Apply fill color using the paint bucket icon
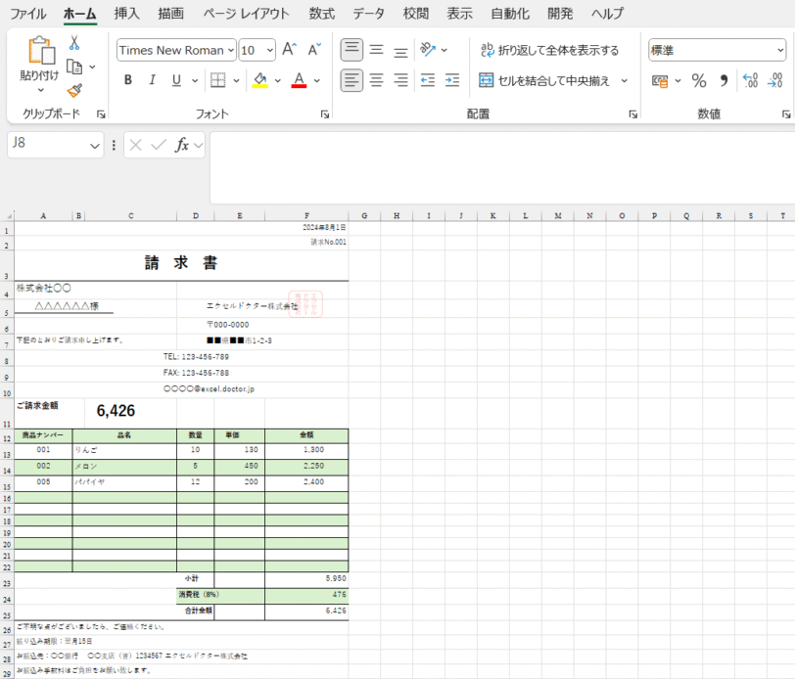Image resolution: width=795 pixels, height=679 pixels. point(258,80)
